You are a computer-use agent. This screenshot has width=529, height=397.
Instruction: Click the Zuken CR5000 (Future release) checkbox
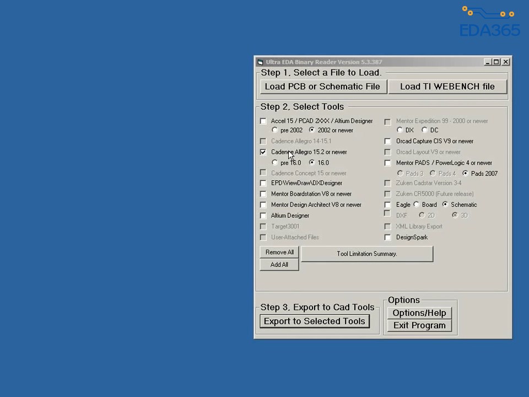pyautogui.click(x=387, y=194)
